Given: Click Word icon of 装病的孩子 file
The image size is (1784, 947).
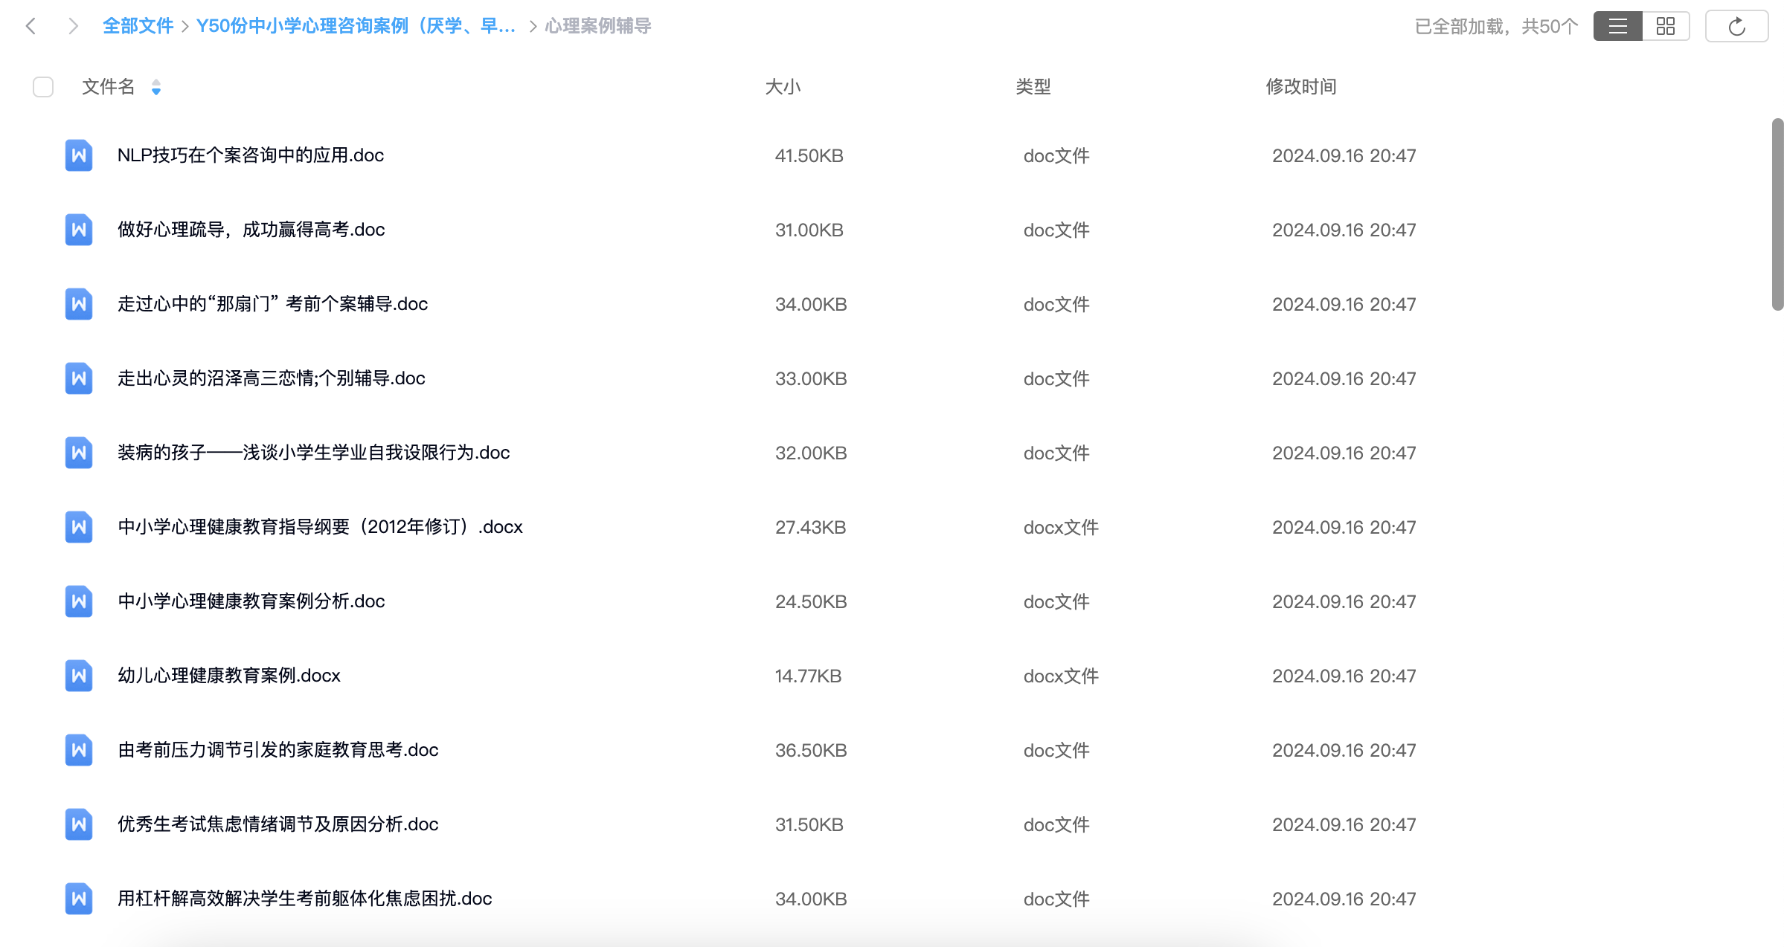Looking at the screenshot, I should (x=79, y=453).
